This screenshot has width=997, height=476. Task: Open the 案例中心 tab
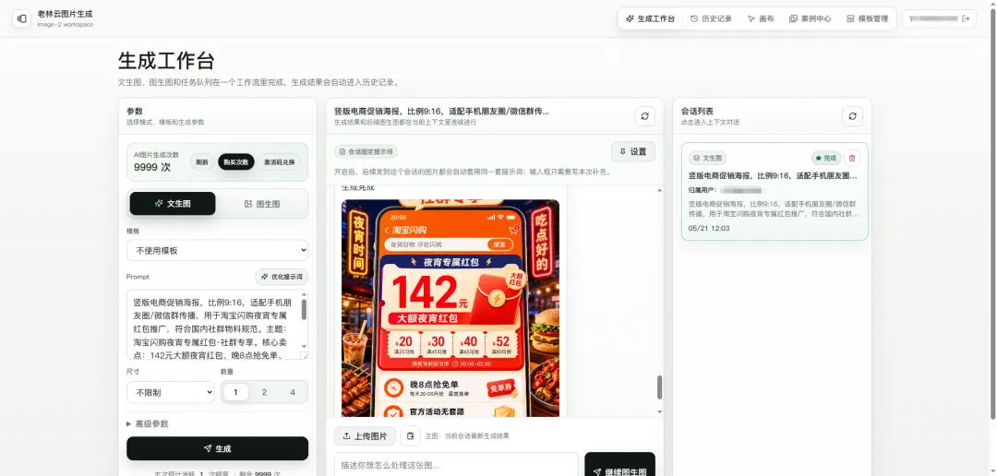[811, 18]
